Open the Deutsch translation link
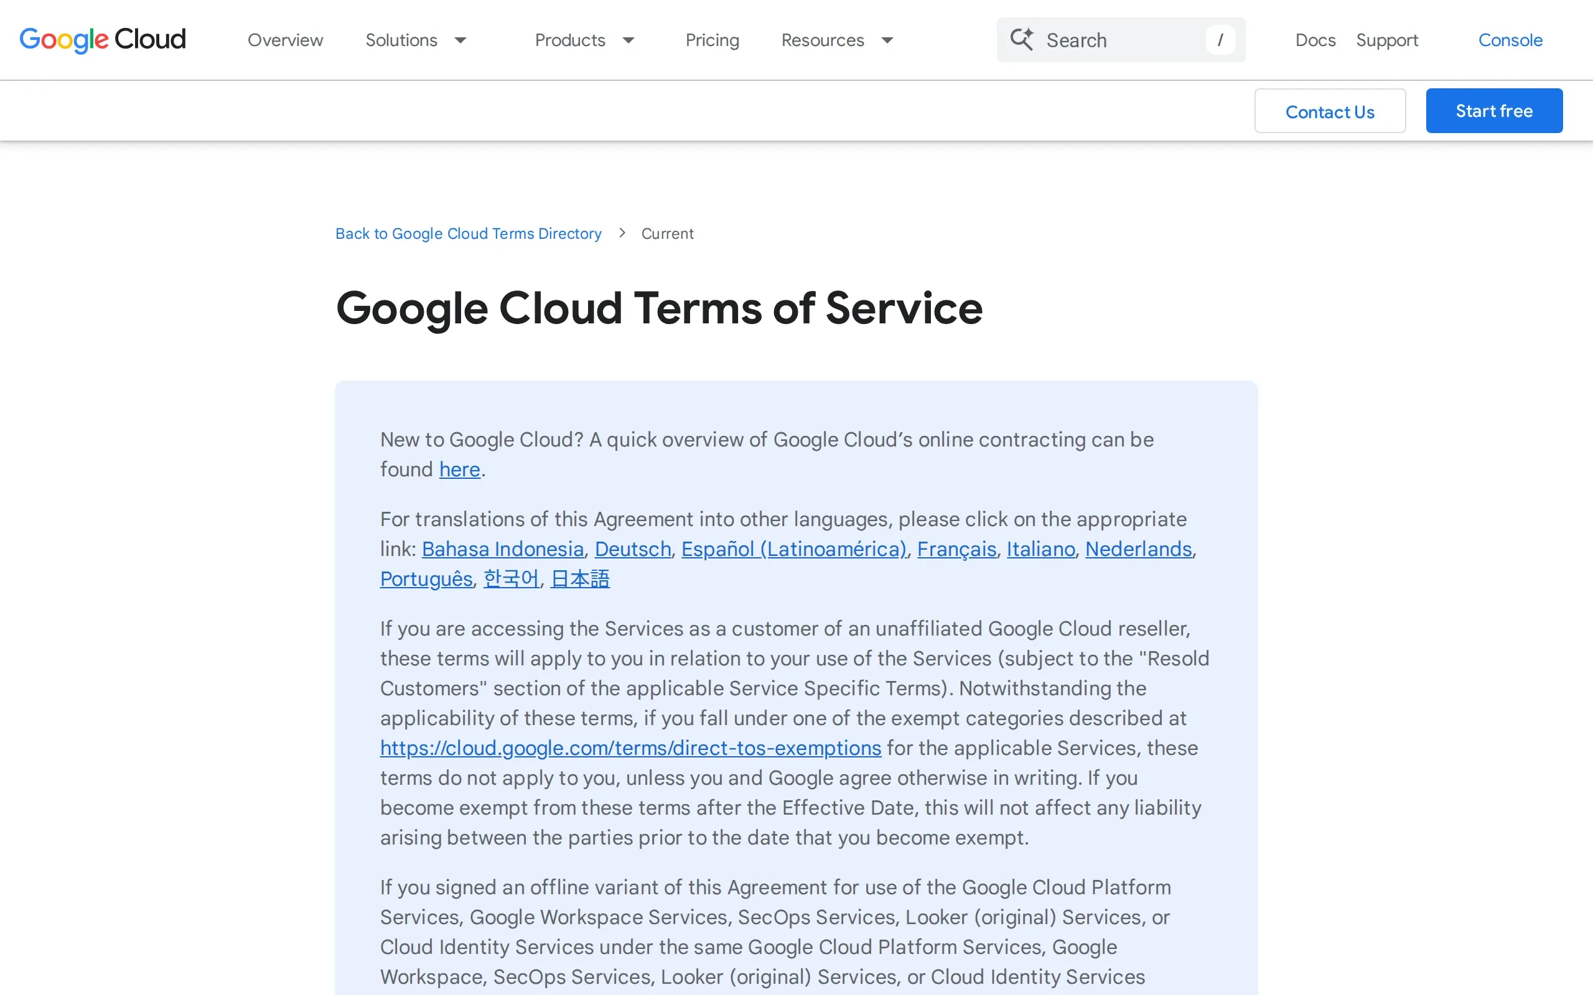The image size is (1593, 995). (x=633, y=549)
